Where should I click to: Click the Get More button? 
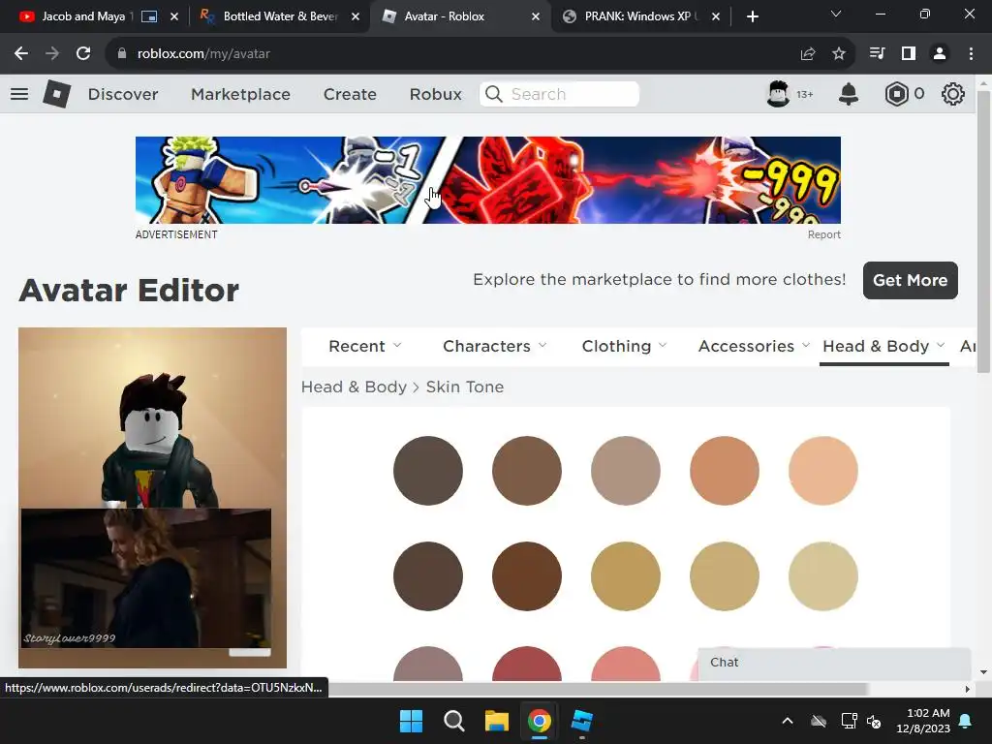(911, 280)
